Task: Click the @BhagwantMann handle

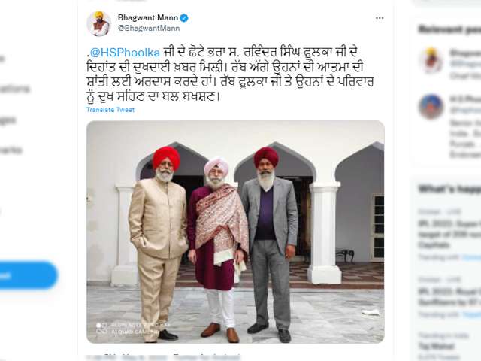Action: pos(149,29)
